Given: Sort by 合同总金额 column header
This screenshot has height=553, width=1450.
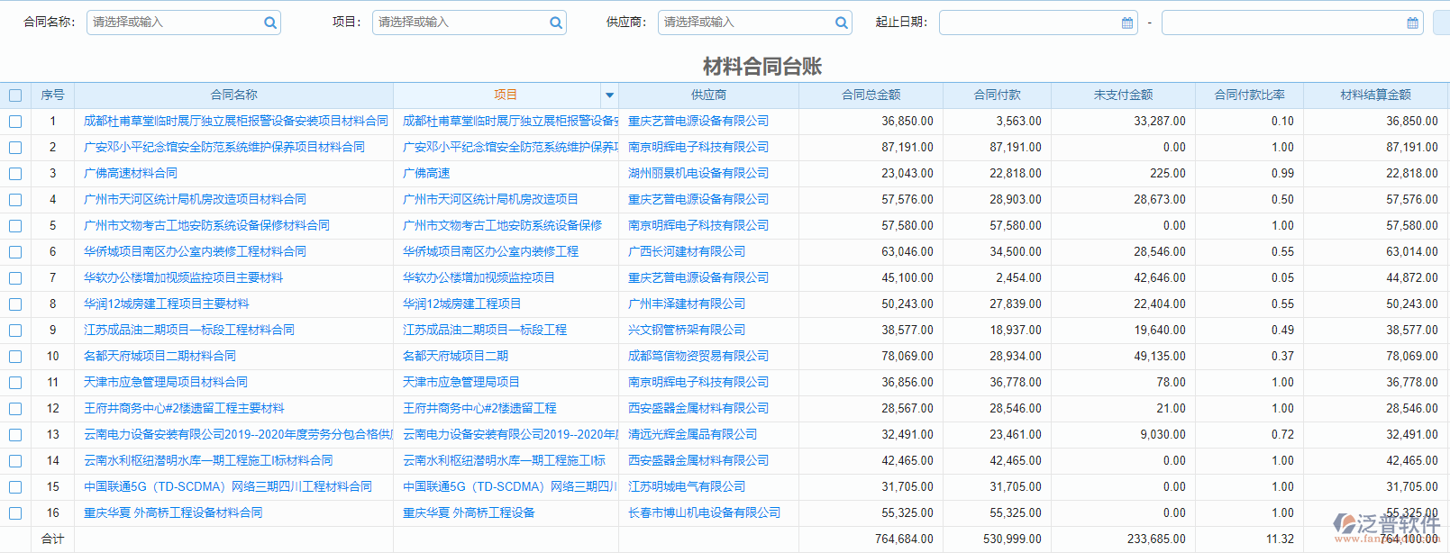Looking at the screenshot, I should [871, 95].
